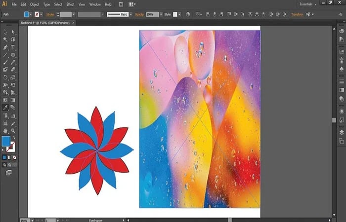Screen dimensions: 346x222
Task: Click the Change Screen Mode icon
Action: [x=8, y=172]
